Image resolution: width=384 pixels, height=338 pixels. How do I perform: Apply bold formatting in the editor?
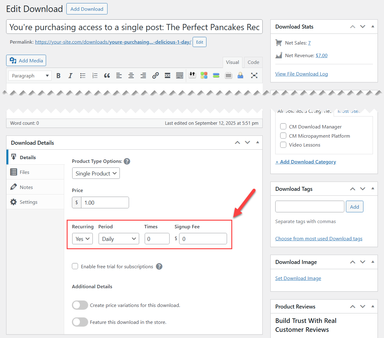click(58, 75)
